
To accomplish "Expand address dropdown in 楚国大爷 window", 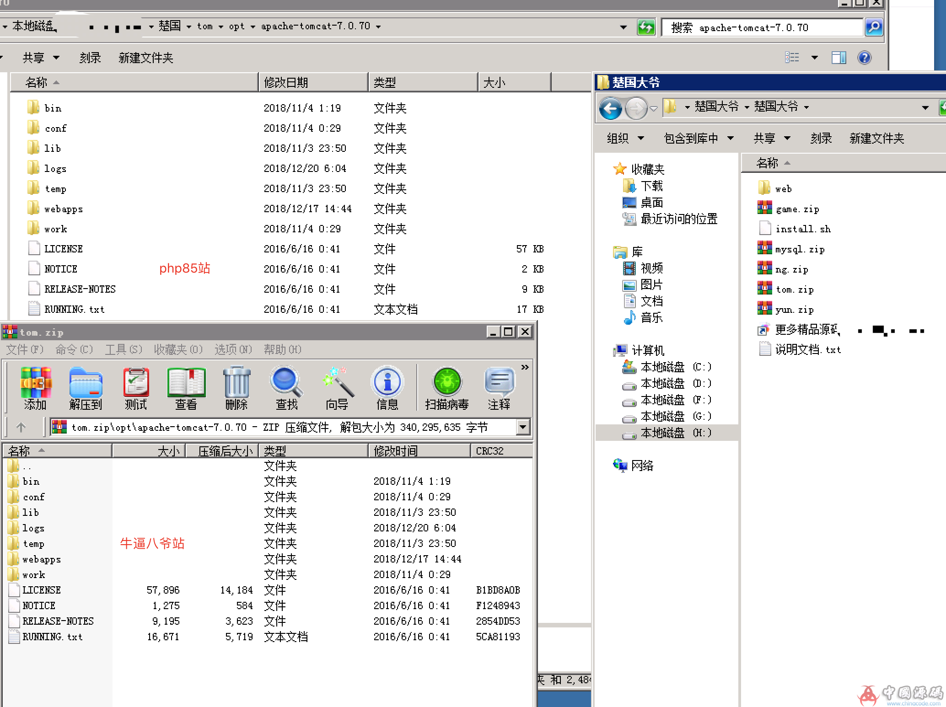I will (925, 108).
